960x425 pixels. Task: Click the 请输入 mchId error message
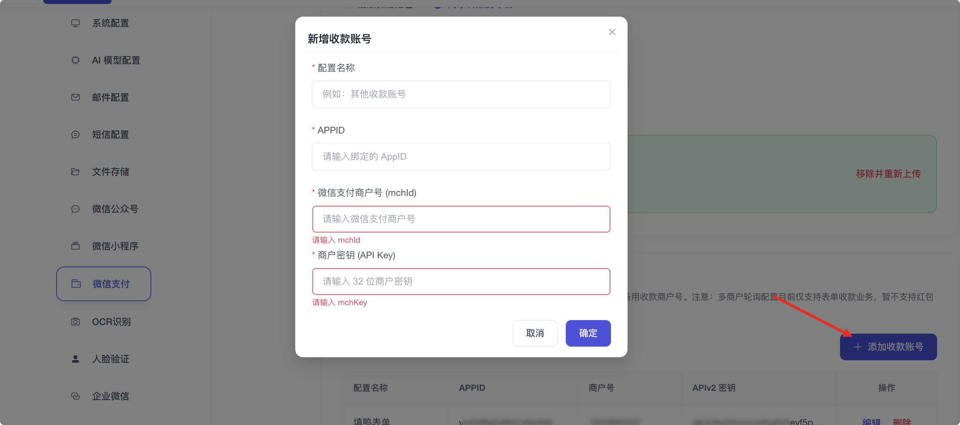coord(336,240)
